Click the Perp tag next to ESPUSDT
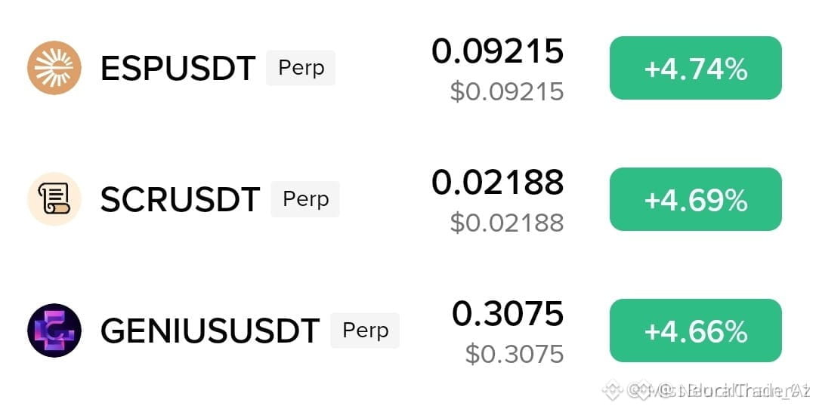Screen dimensions: 816x409 pyautogui.click(x=301, y=68)
